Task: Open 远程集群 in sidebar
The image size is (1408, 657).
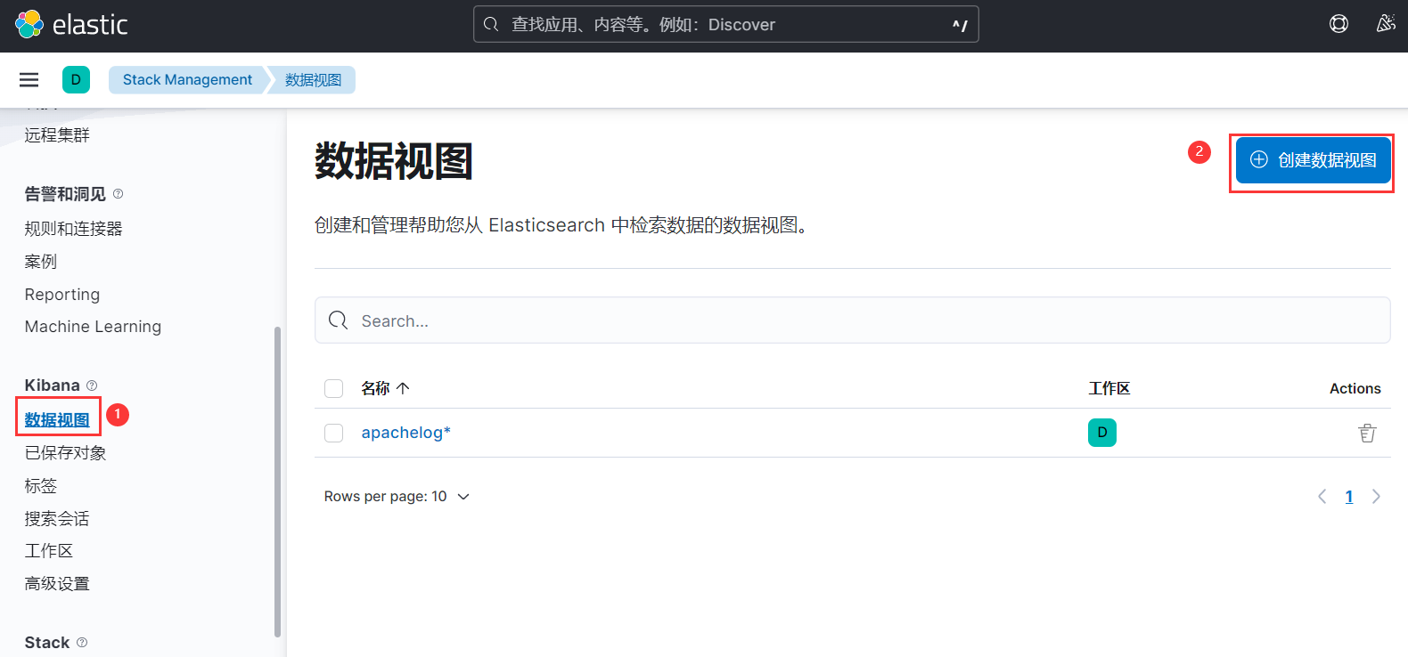Action: coord(57,135)
